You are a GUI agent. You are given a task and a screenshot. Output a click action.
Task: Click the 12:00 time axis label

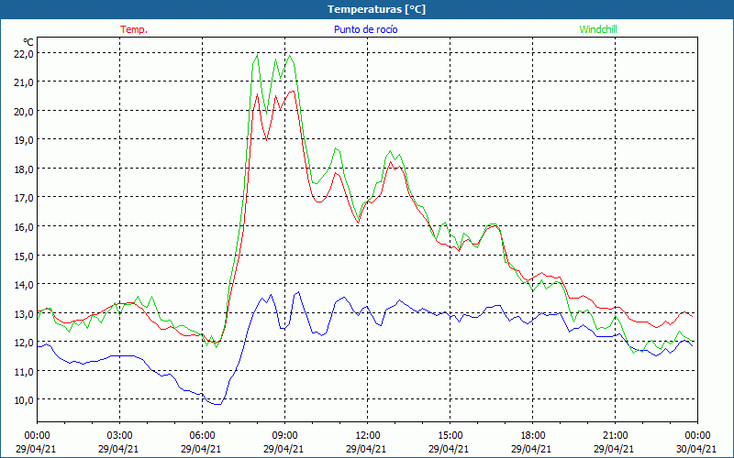pos(368,436)
